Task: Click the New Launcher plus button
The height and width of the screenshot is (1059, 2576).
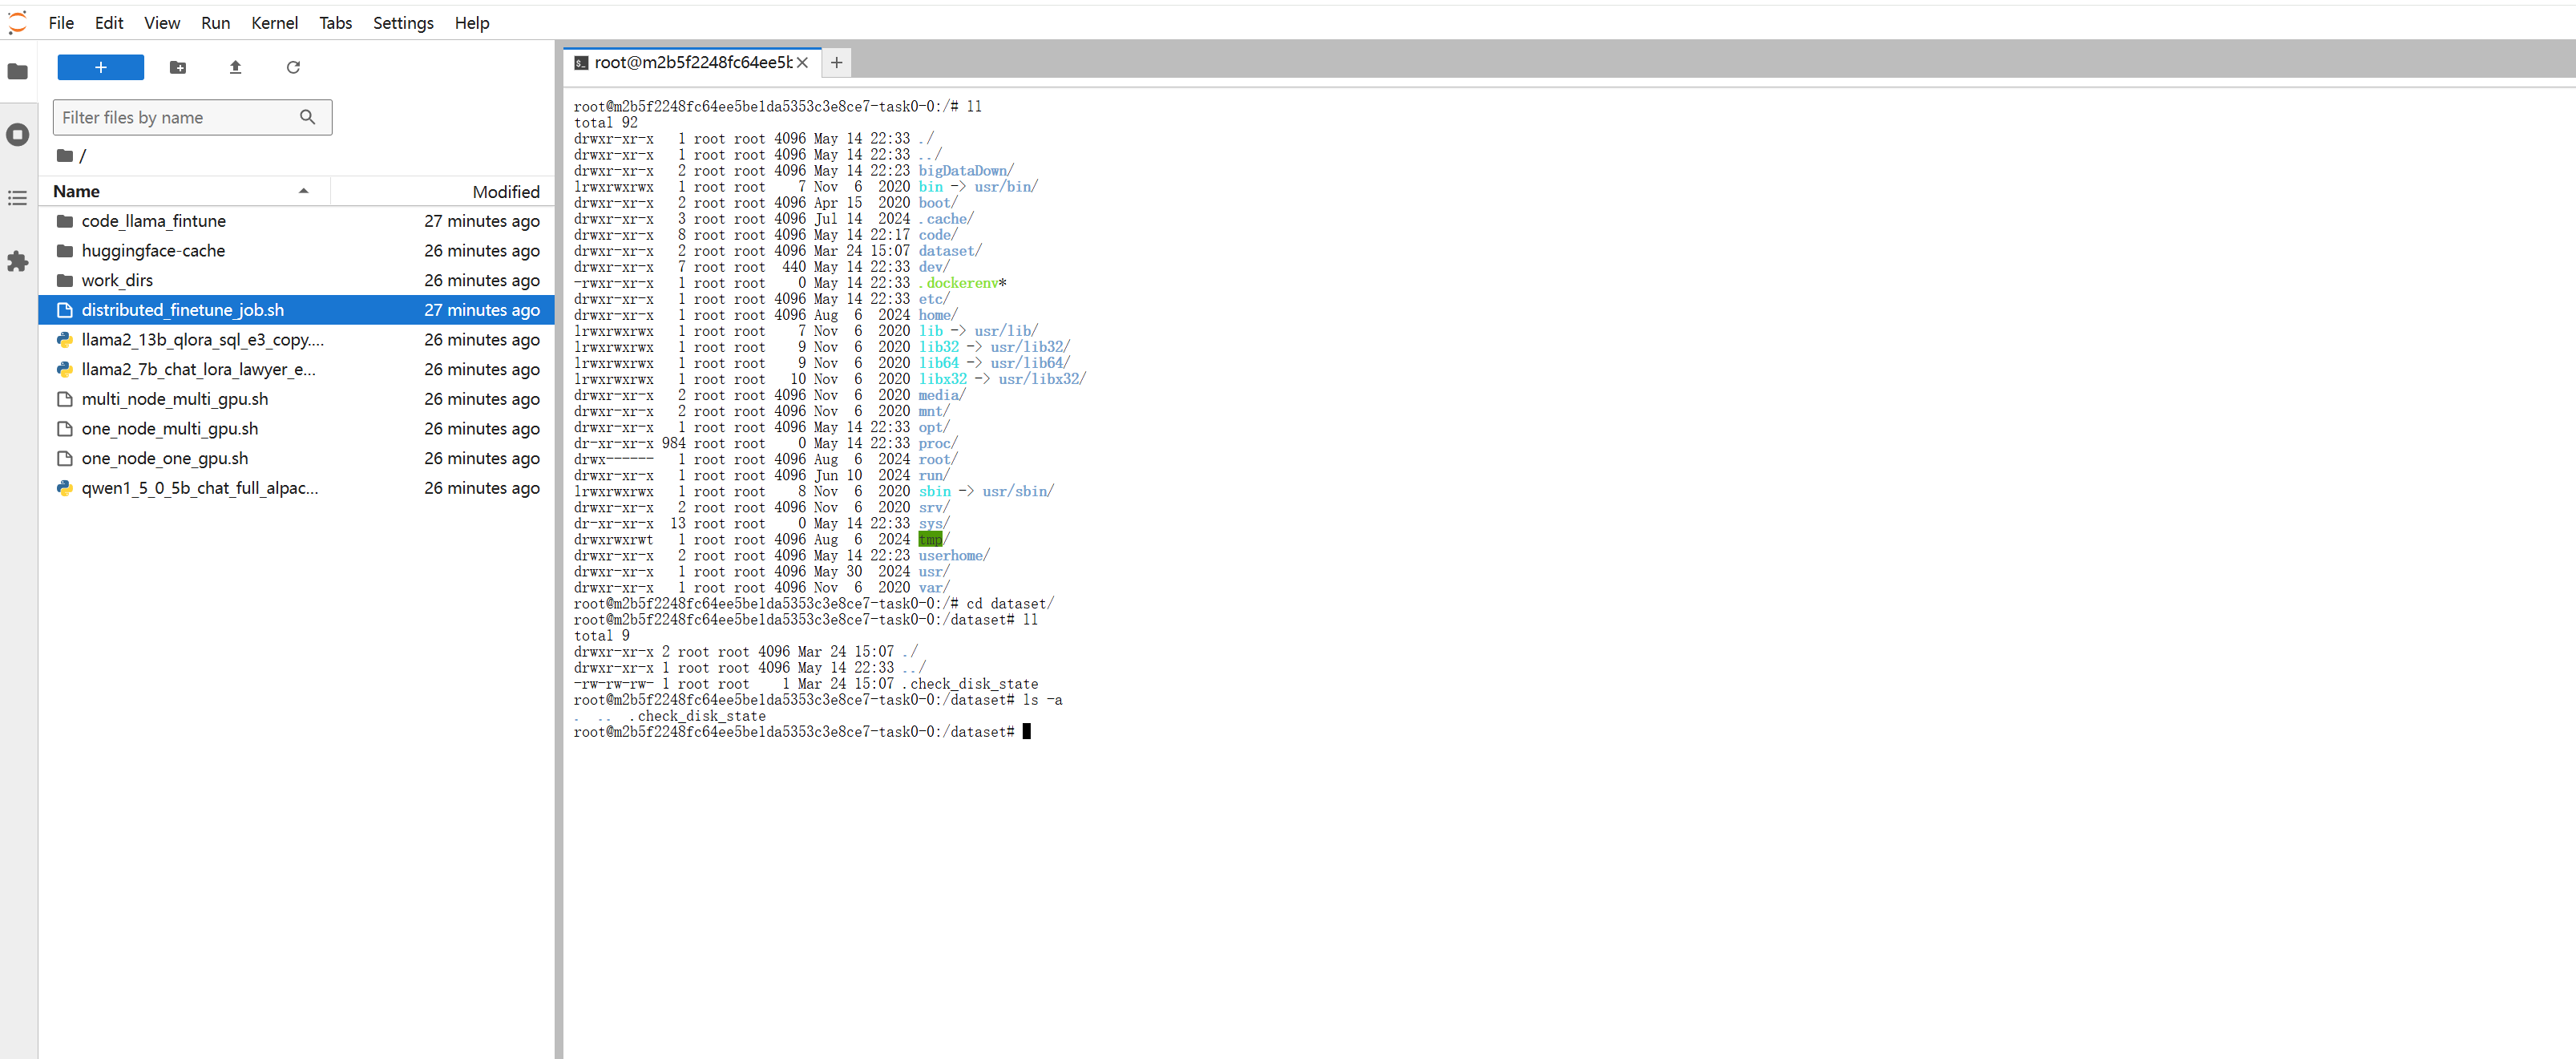Action: [100, 67]
